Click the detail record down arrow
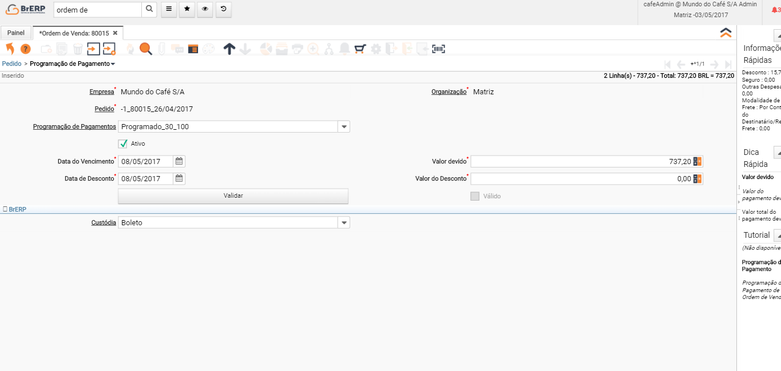Screen dimensions: 781x371 pos(245,49)
